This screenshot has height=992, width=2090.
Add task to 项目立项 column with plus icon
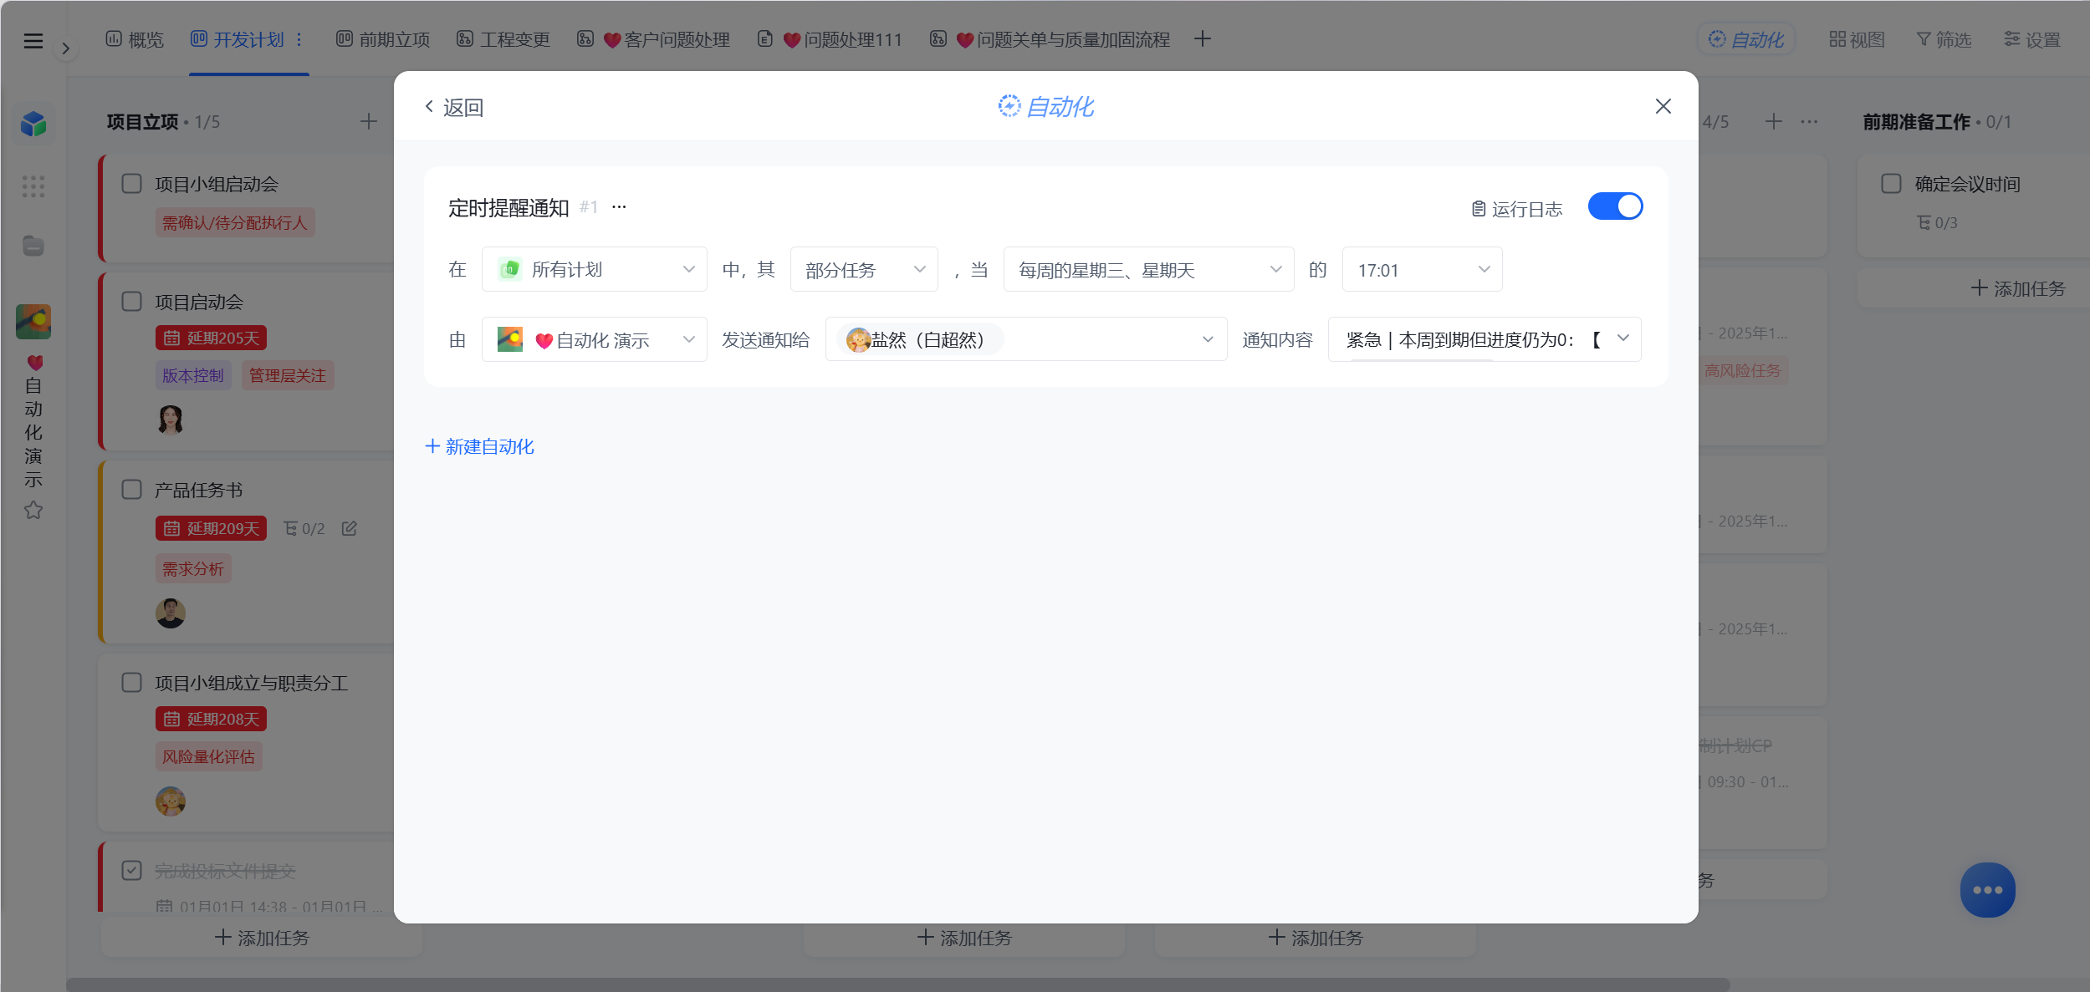pos(369,122)
